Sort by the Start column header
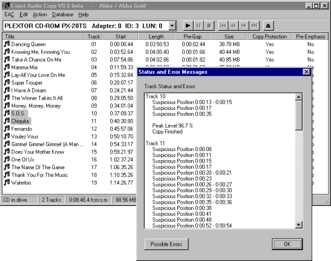The image size is (331, 261). coord(120,37)
